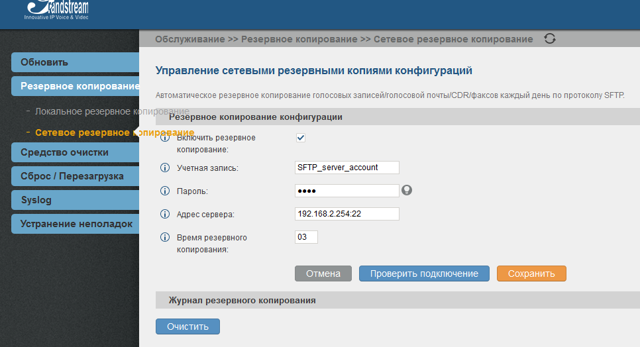Click the Отмена button
Screen dimensions: 640x347
[323, 273]
